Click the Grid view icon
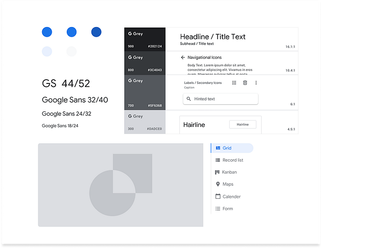This screenshot has height=248, width=367. (x=218, y=148)
